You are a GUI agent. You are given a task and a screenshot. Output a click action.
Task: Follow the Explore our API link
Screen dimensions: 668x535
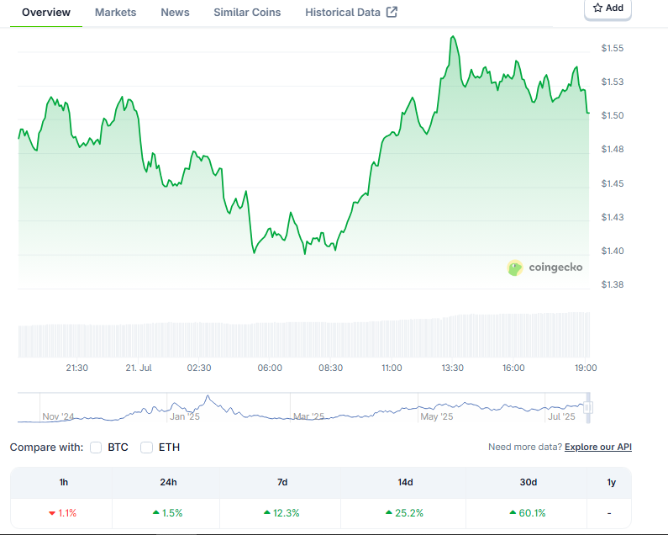[x=597, y=447]
